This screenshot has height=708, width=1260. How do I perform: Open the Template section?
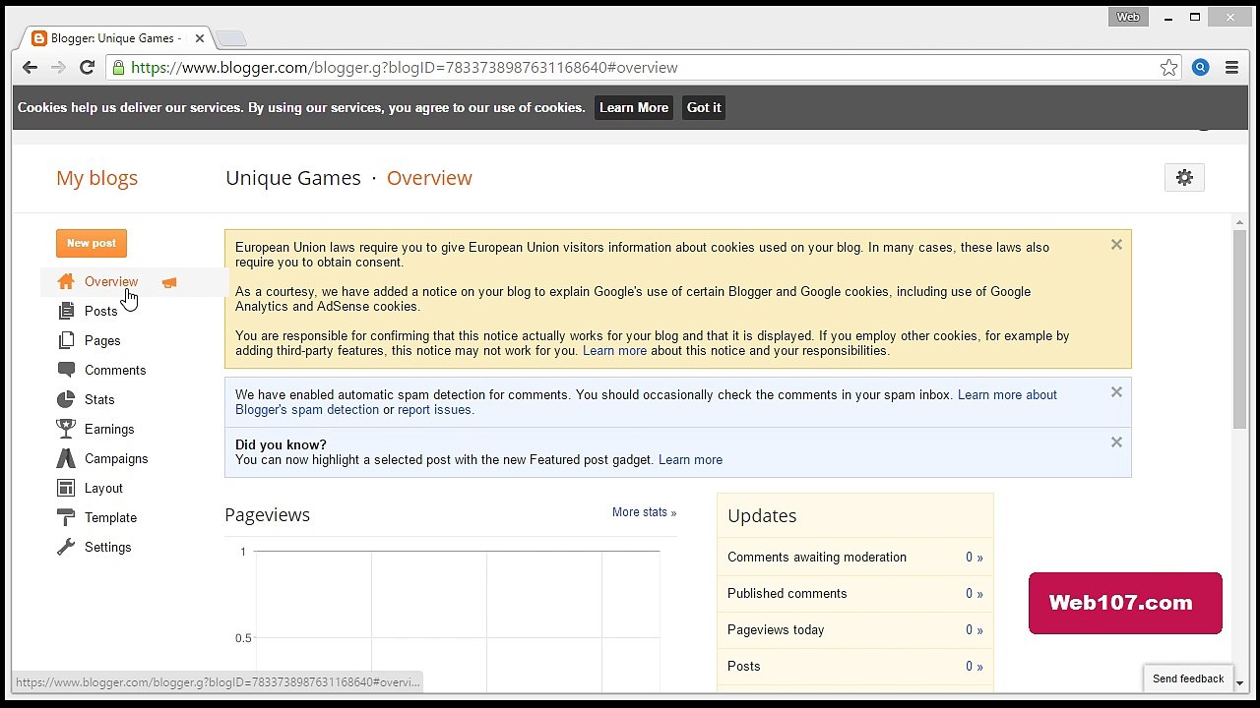click(x=110, y=518)
